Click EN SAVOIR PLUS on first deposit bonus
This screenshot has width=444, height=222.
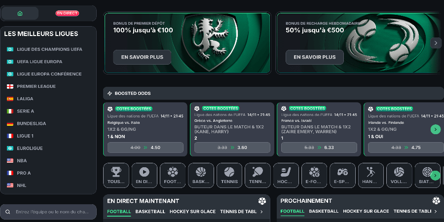pyautogui.click(x=142, y=57)
